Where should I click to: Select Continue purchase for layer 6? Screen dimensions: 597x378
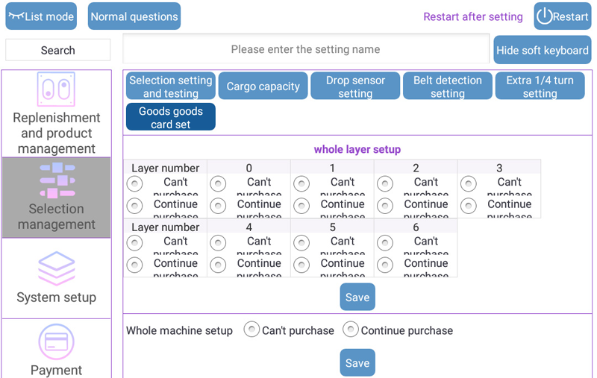click(385, 265)
